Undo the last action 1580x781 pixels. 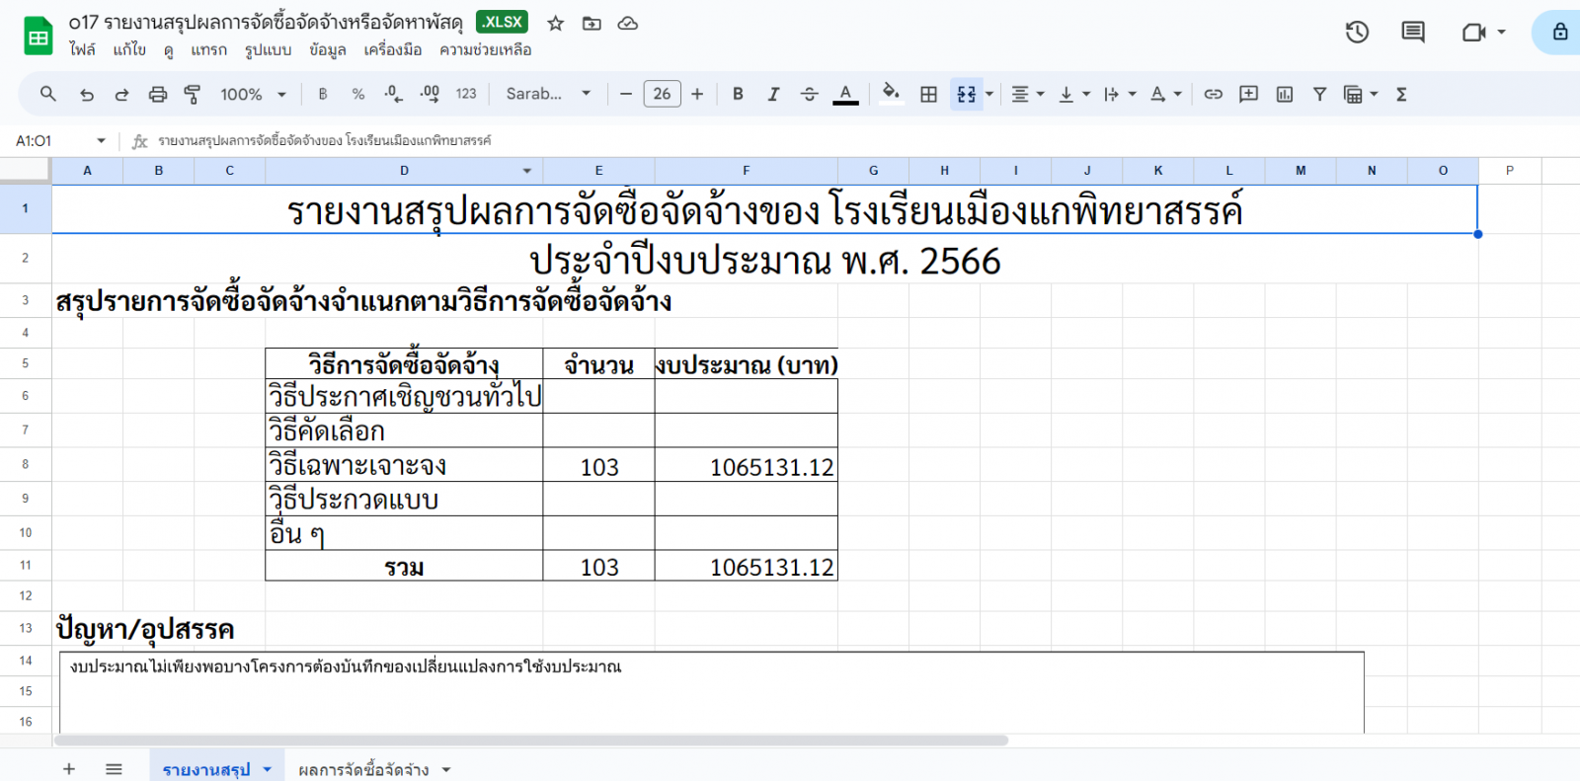coord(87,94)
